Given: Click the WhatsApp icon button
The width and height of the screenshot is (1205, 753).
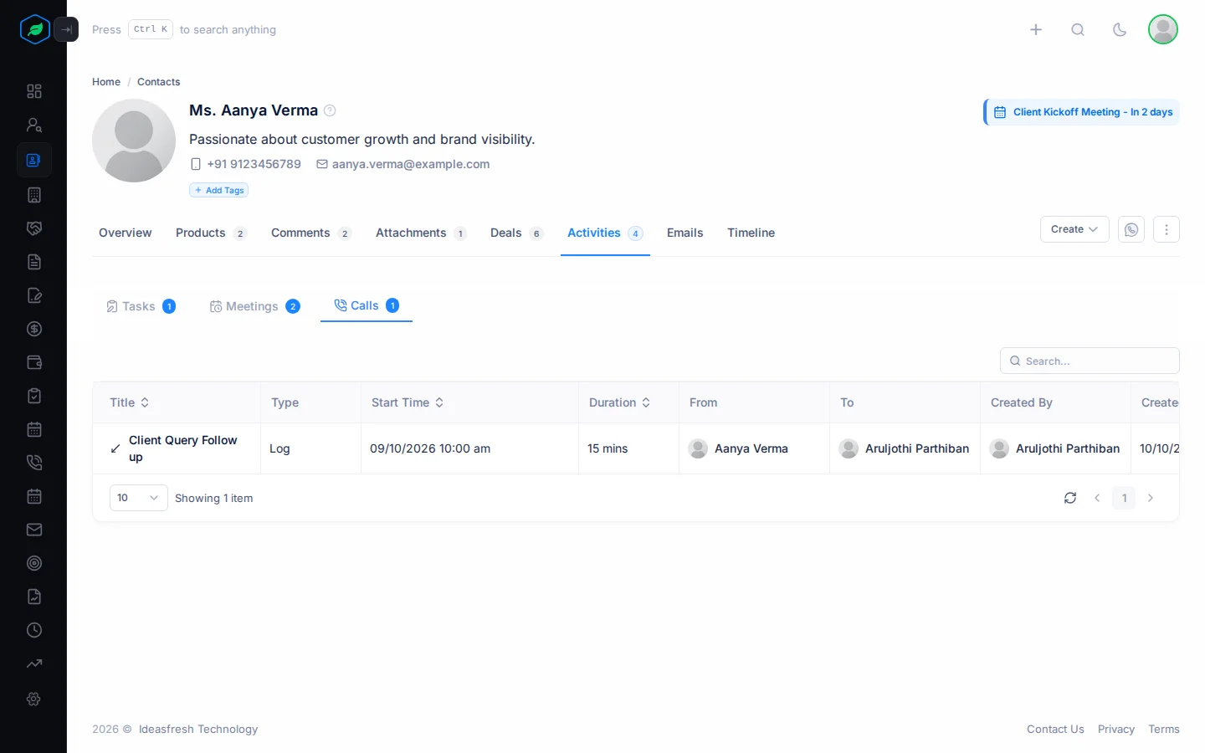Looking at the screenshot, I should (1131, 229).
